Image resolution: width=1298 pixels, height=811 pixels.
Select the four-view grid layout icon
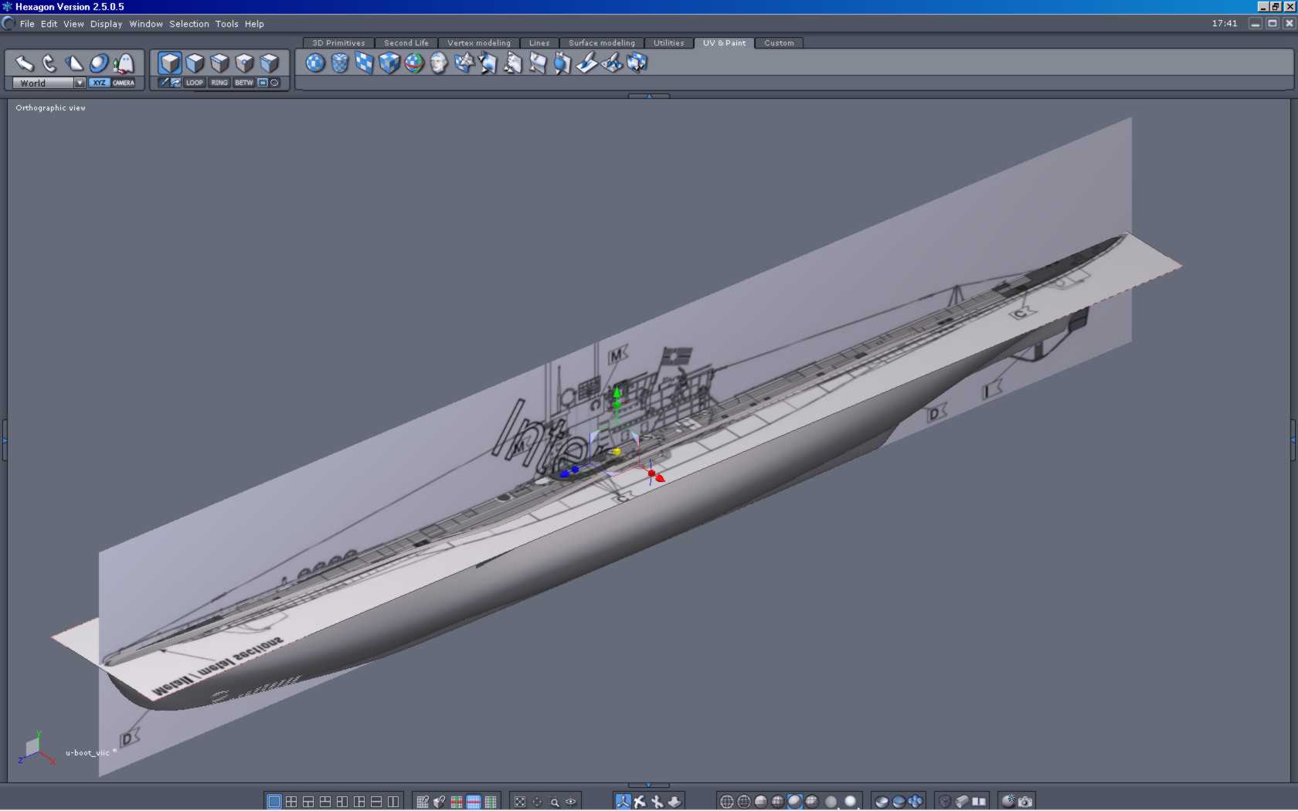point(291,802)
